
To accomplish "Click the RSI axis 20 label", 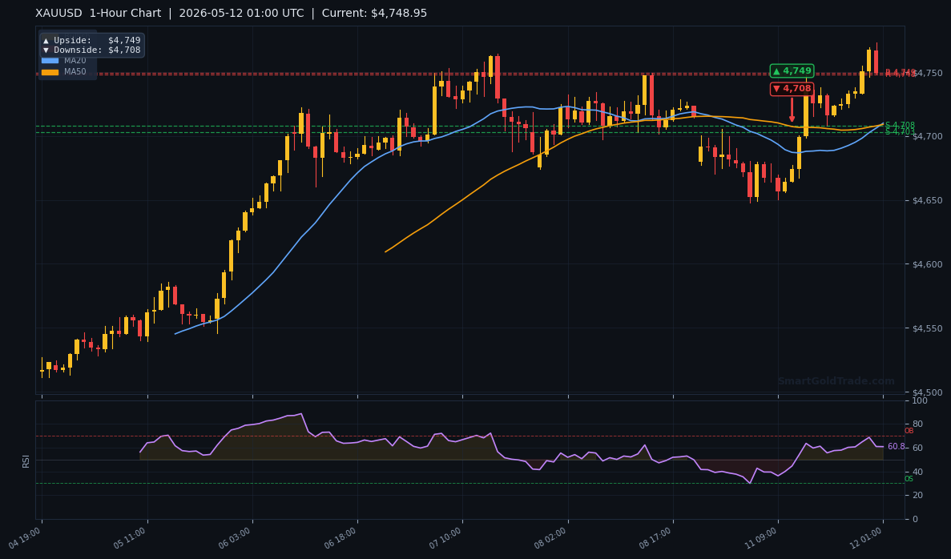I will pos(917,496).
